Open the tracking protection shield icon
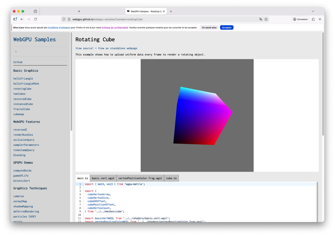This screenshot has width=335, height=236. click(64, 19)
